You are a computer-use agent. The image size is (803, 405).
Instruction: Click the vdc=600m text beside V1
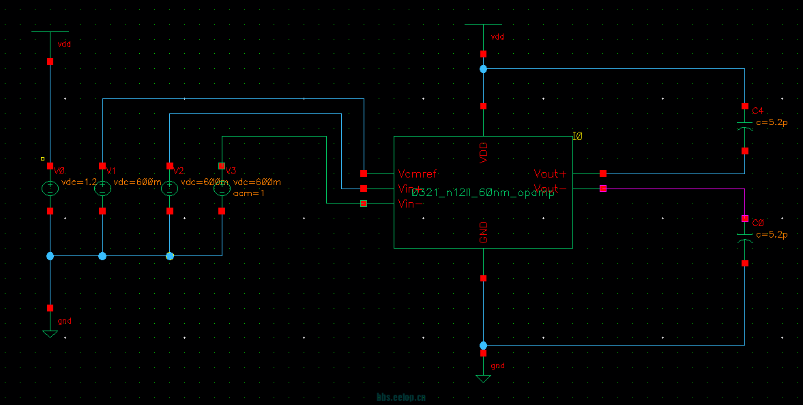(137, 182)
